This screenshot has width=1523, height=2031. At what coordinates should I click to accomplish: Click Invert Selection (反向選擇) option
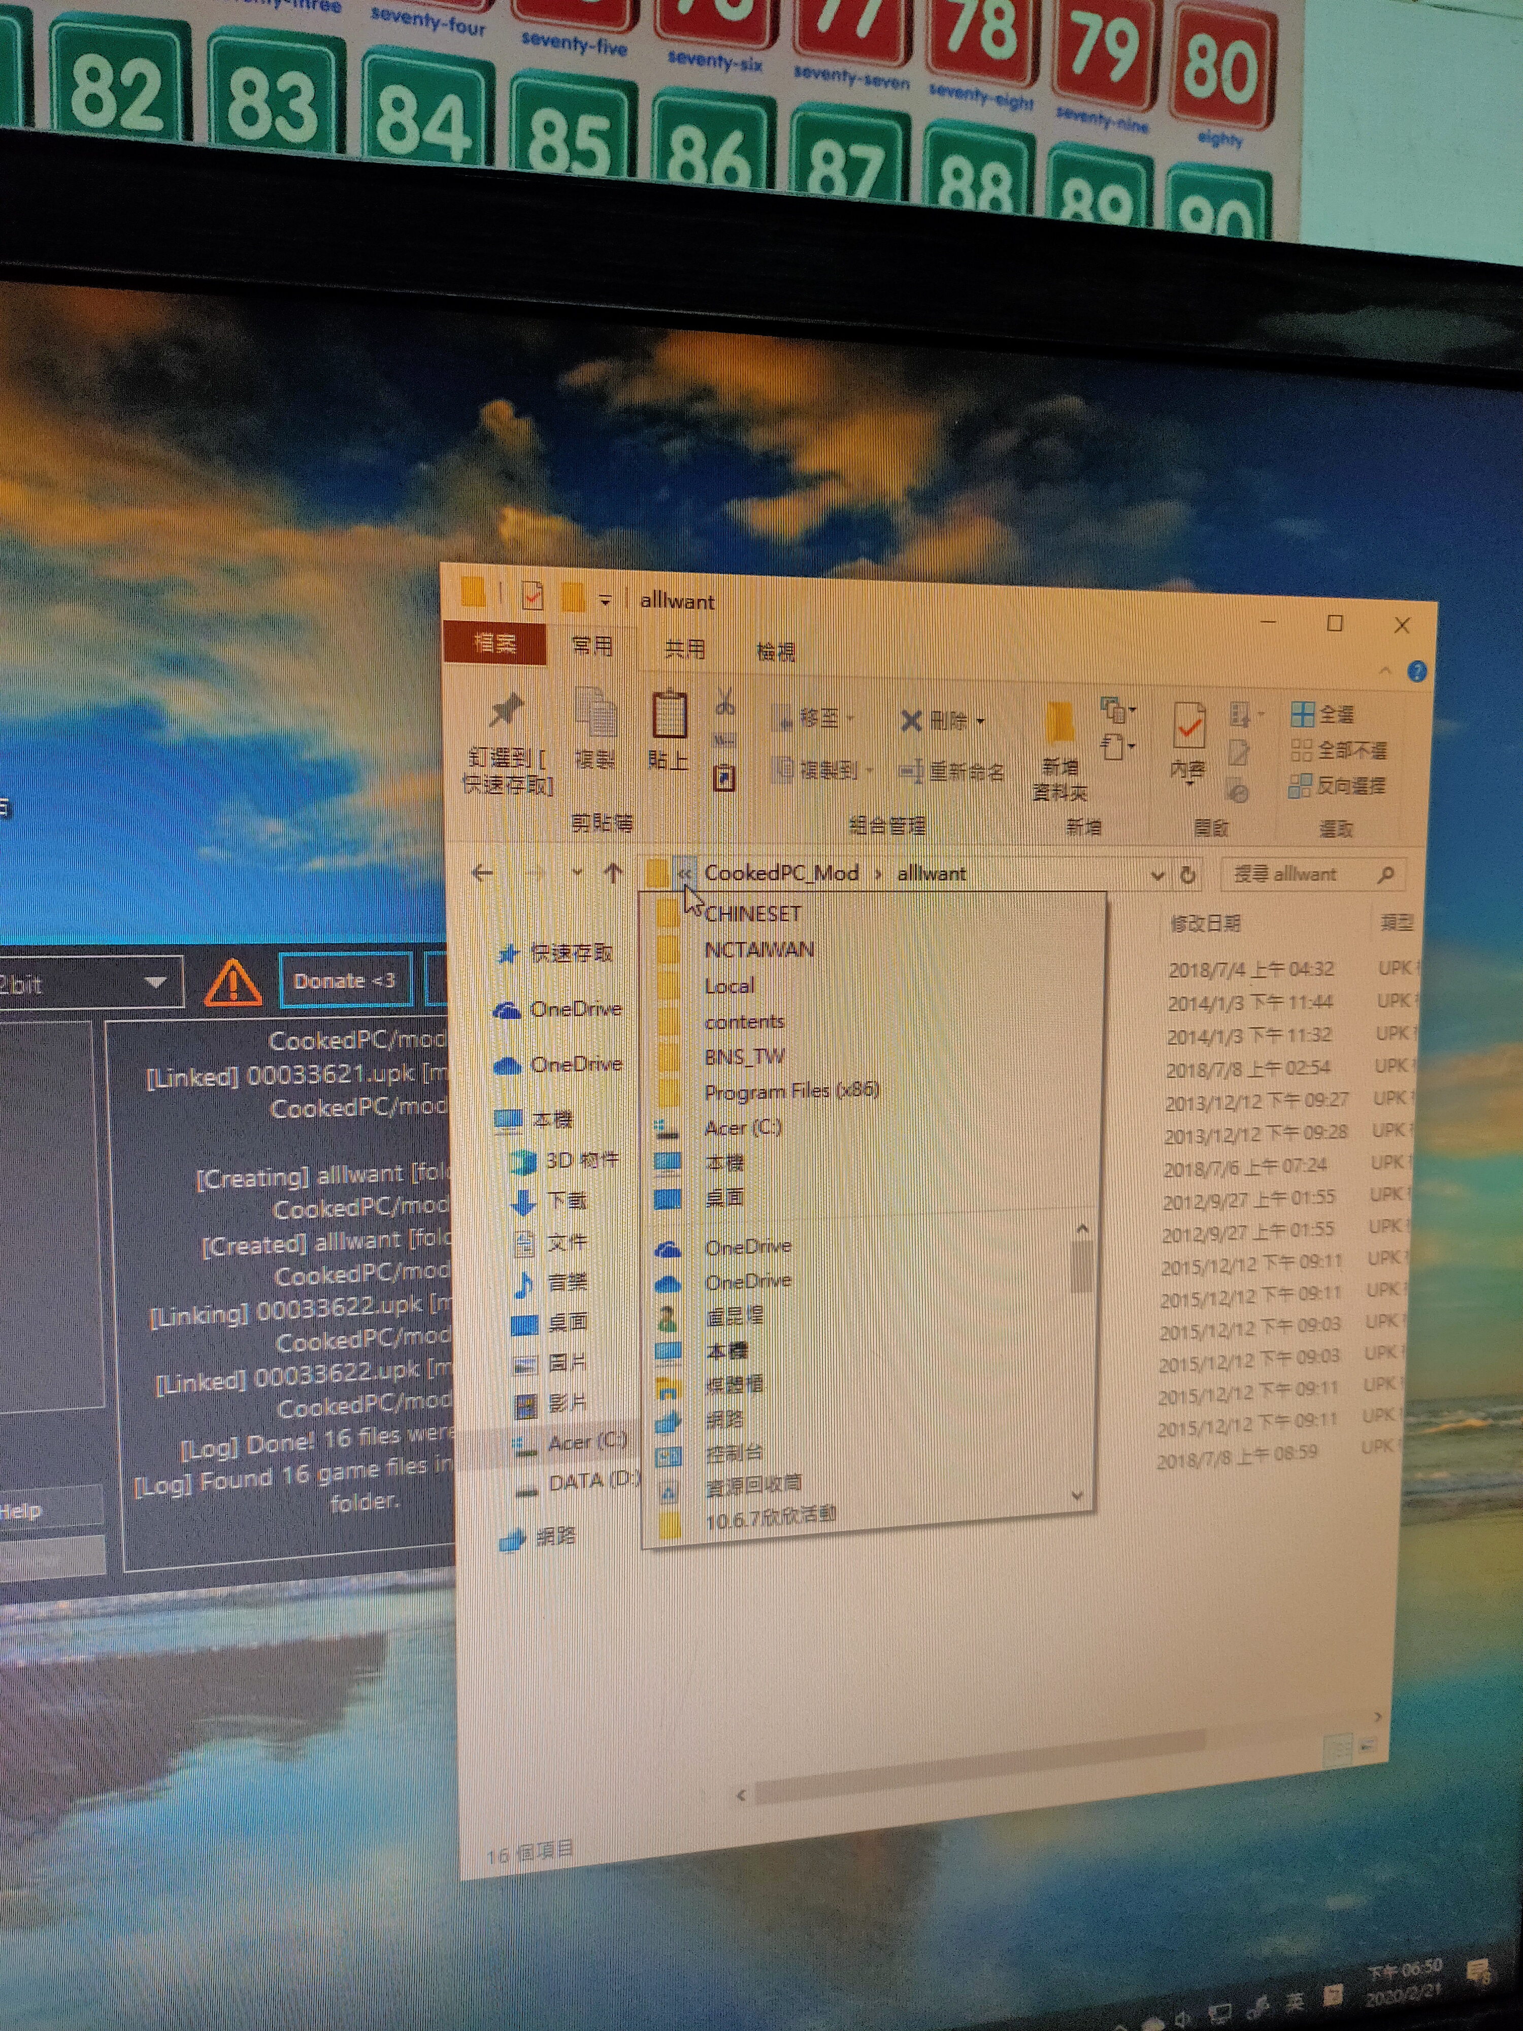tap(1338, 786)
